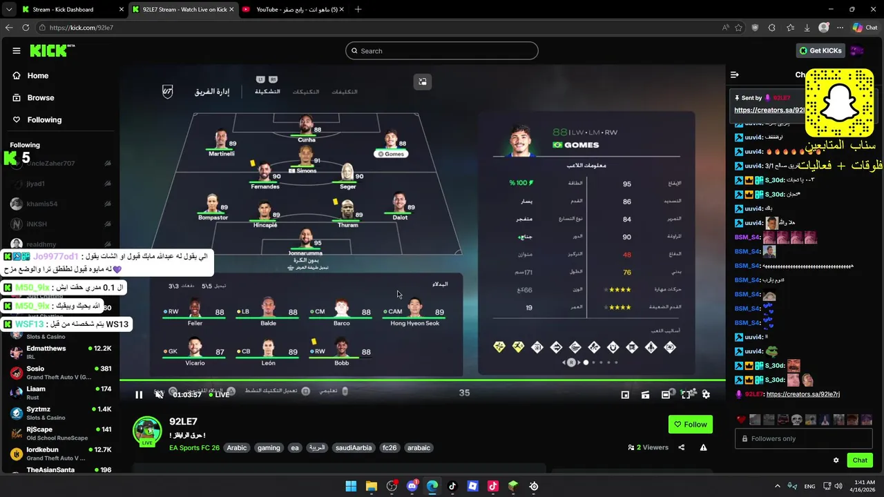Select the Arabic tag
This screenshot has height=497, width=884.
(x=237, y=448)
